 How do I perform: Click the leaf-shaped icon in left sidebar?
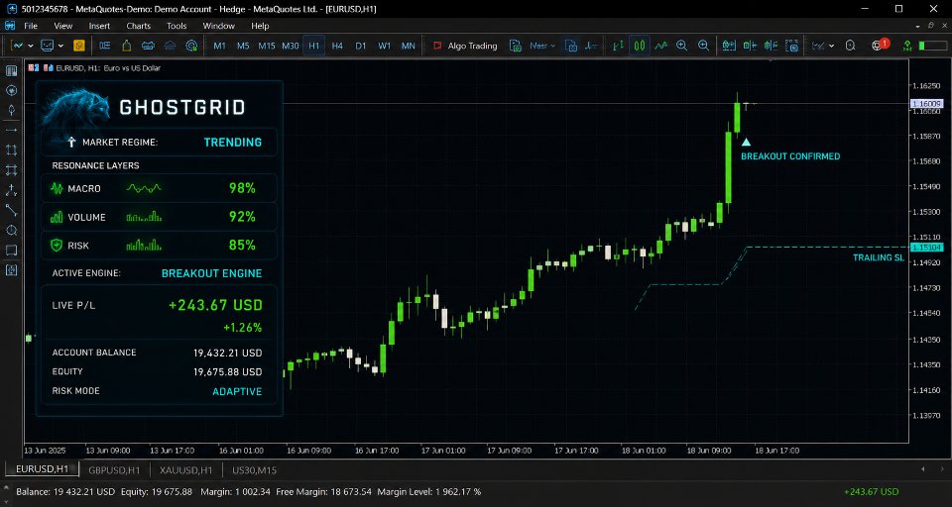[11, 110]
